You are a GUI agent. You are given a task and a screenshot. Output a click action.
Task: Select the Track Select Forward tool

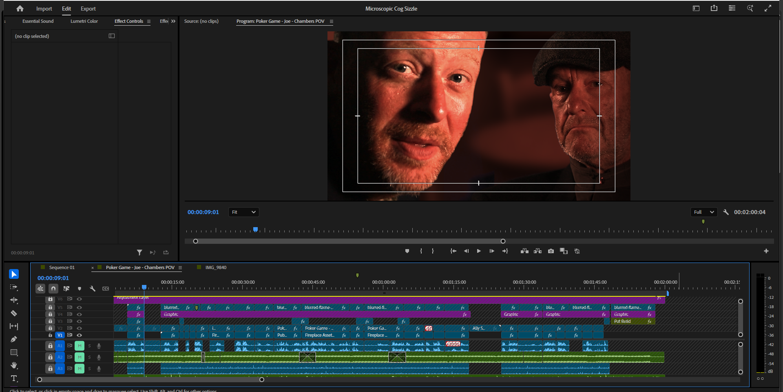[14, 287]
